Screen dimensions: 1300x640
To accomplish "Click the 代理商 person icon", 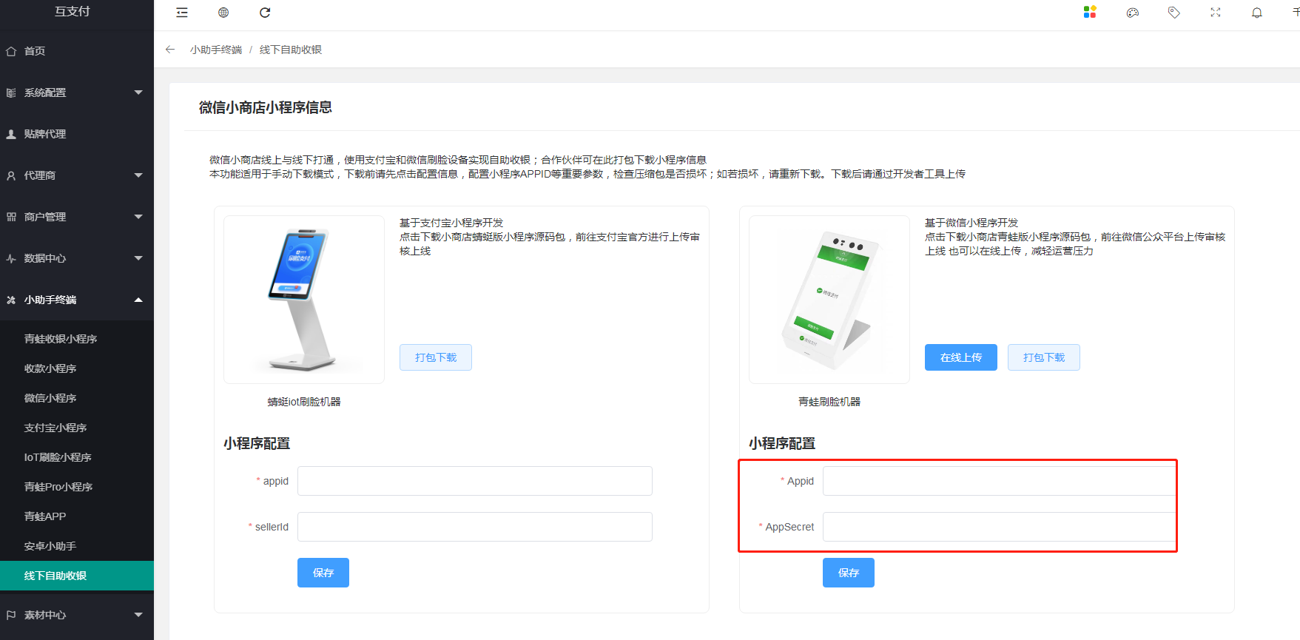I will pos(11,175).
